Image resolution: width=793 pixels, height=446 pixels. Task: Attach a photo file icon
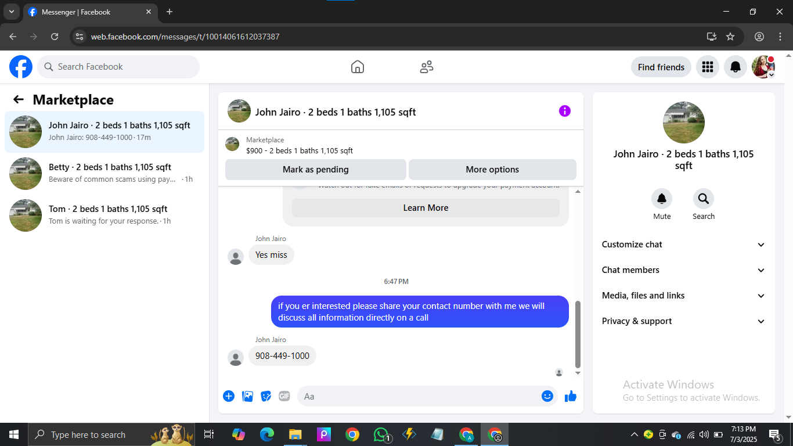(247, 396)
